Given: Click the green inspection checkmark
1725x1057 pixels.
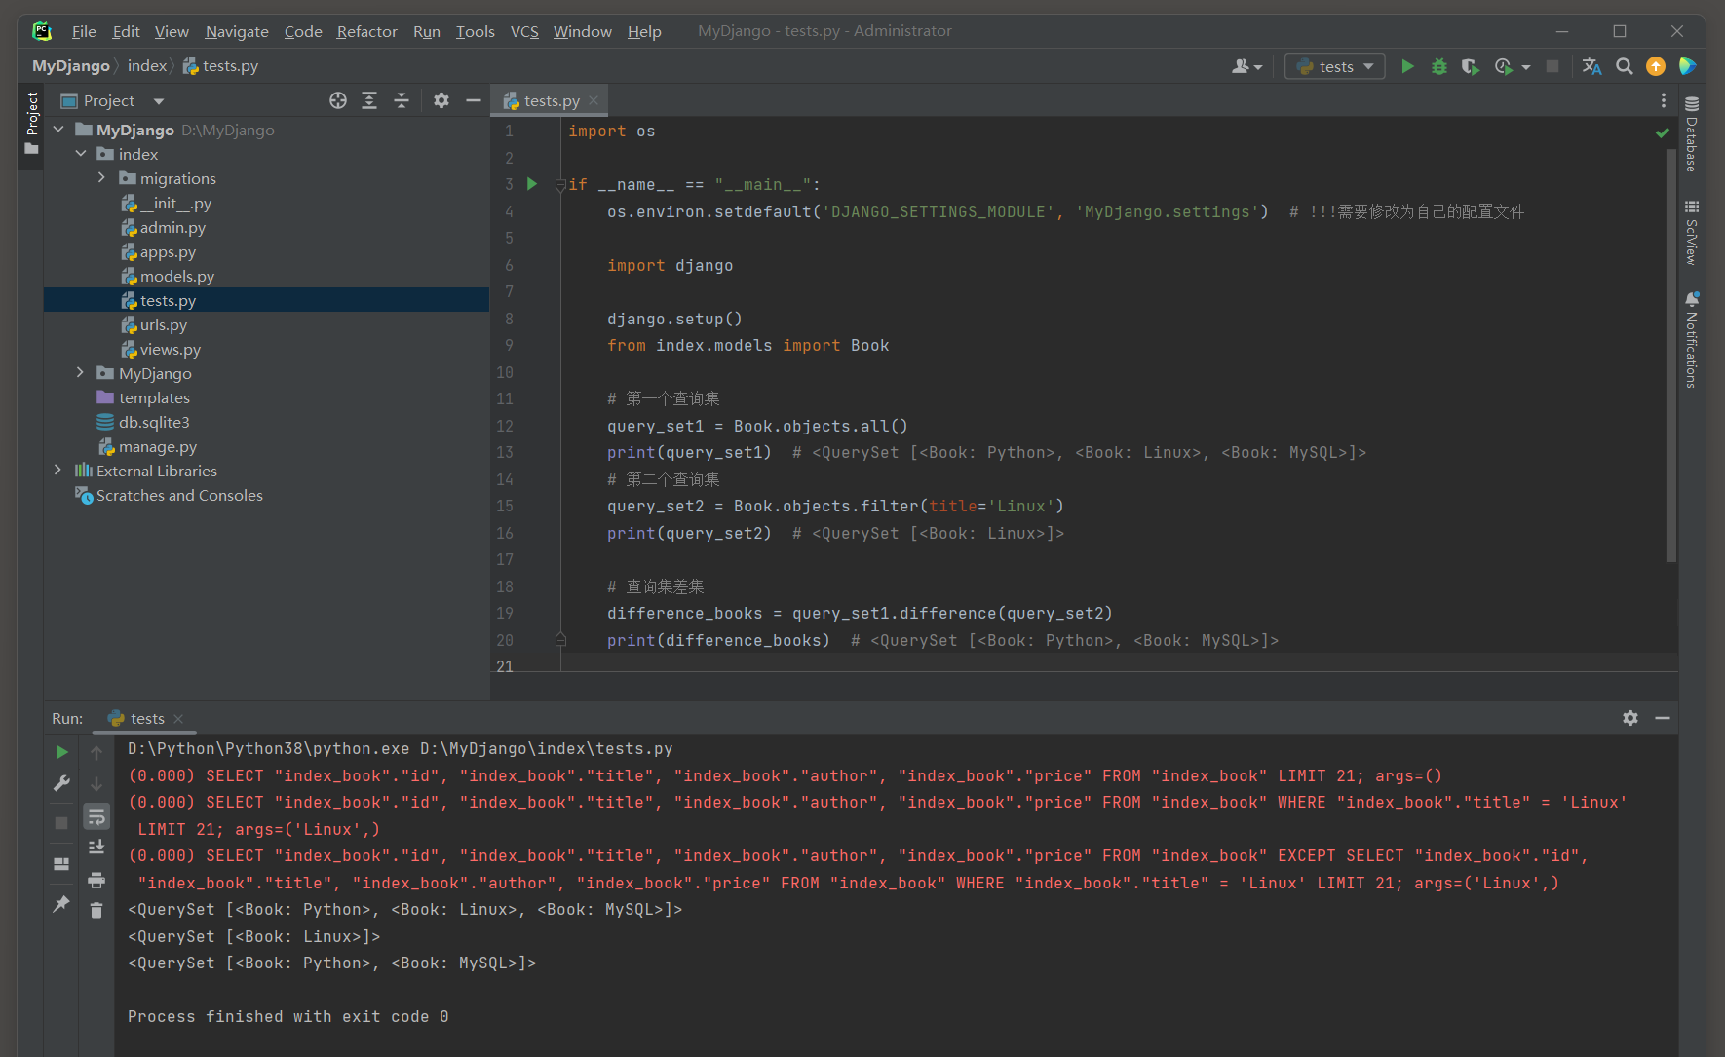Looking at the screenshot, I should click(1663, 132).
